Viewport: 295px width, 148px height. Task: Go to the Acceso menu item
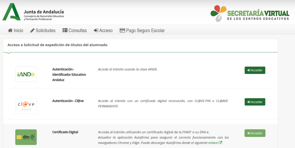(103, 31)
